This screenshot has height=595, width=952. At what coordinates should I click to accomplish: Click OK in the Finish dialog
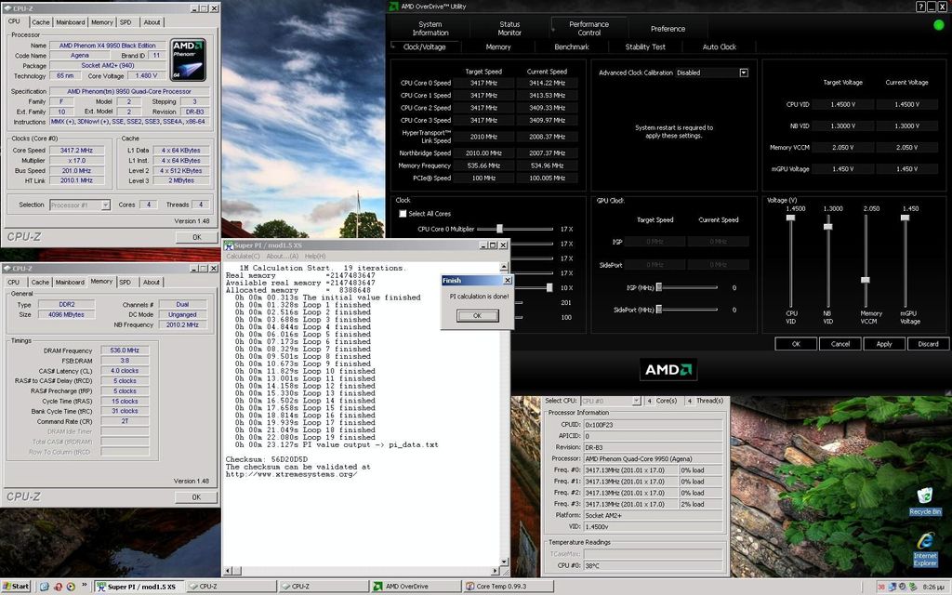pyautogui.click(x=477, y=316)
